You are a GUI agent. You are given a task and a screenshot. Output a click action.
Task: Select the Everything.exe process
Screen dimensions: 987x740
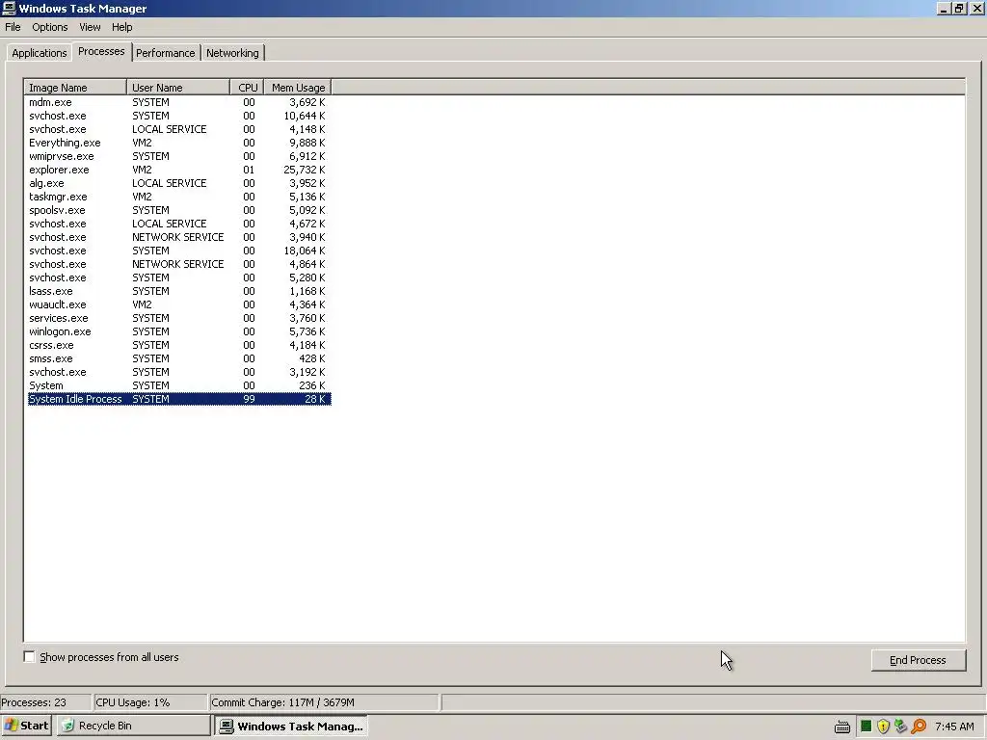coord(179,143)
